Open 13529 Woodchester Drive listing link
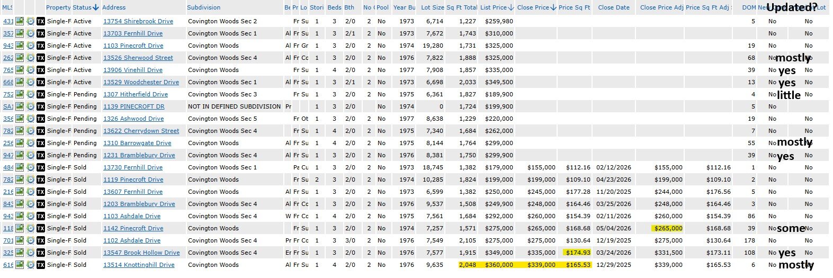 pos(141,82)
